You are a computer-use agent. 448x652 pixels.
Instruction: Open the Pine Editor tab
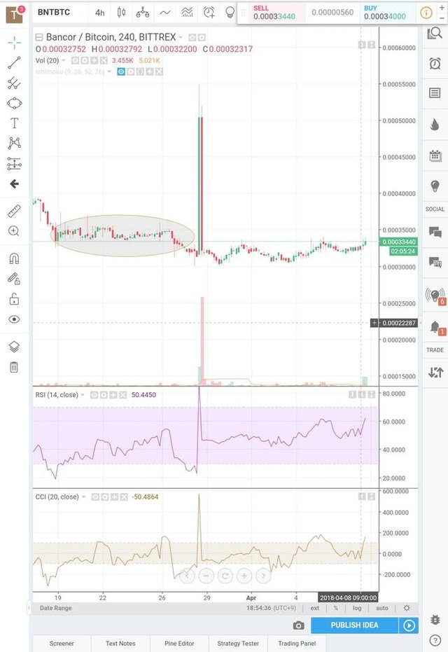tap(179, 644)
